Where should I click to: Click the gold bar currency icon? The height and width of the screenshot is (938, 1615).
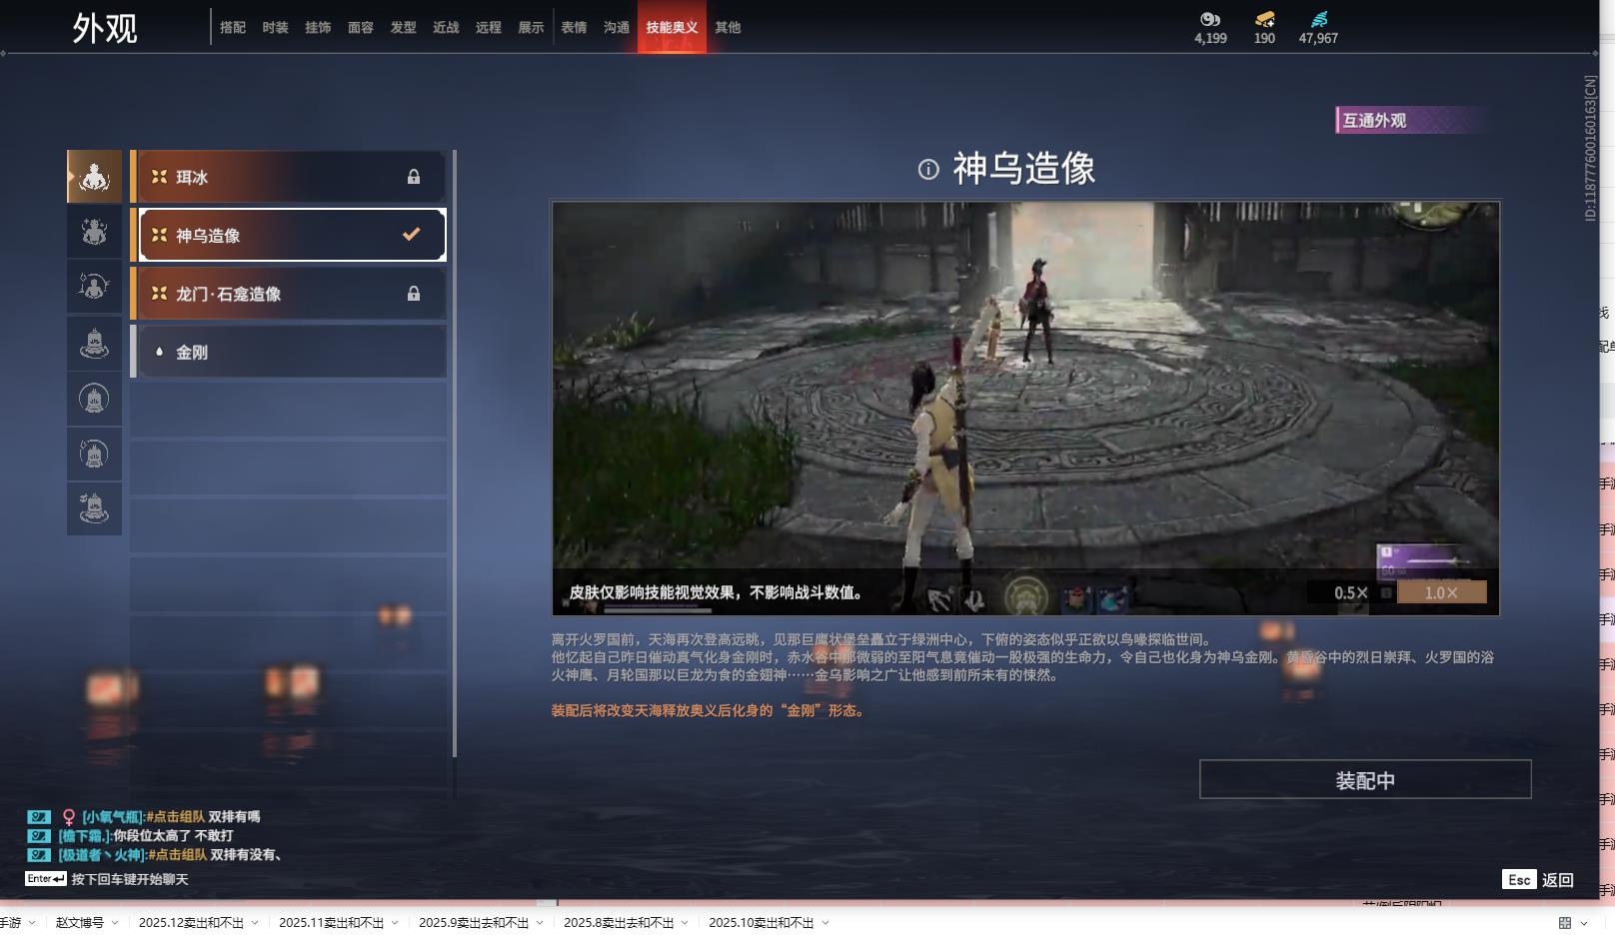1264,19
